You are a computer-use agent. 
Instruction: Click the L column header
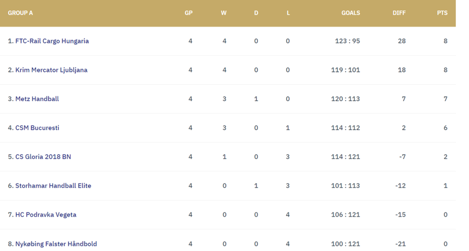pos(288,13)
